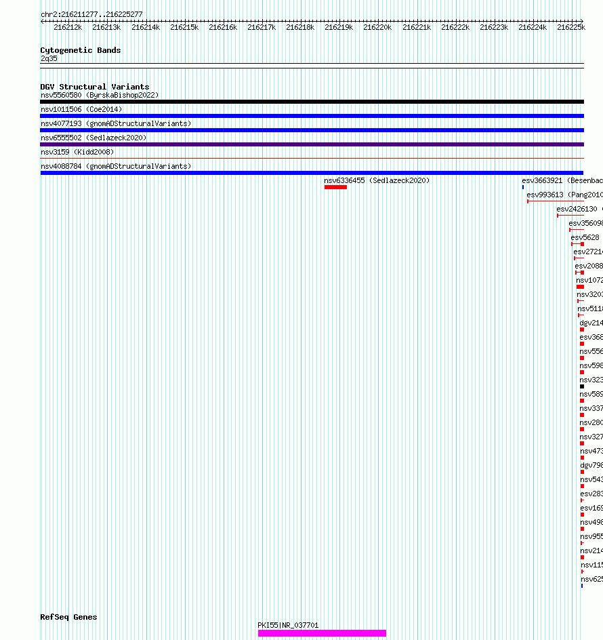This screenshot has width=603, height=640.
Task: Click the 216222k ruler tick label
Action: click(x=455, y=27)
